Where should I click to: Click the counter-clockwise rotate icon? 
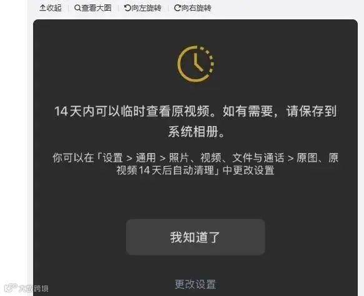(127, 8)
